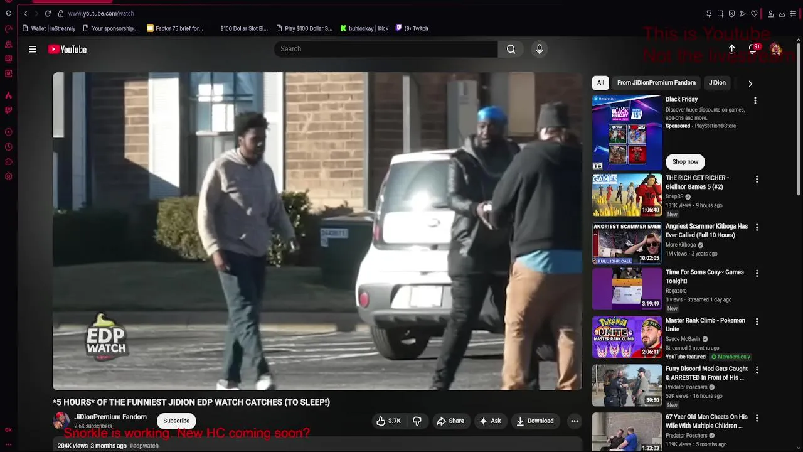Open Black Friday PlayStation ad thumbnail

point(627,132)
